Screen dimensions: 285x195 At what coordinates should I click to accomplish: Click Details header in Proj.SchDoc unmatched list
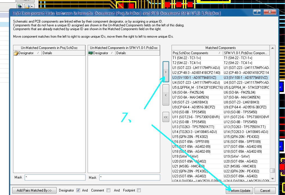click(x=64, y=53)
